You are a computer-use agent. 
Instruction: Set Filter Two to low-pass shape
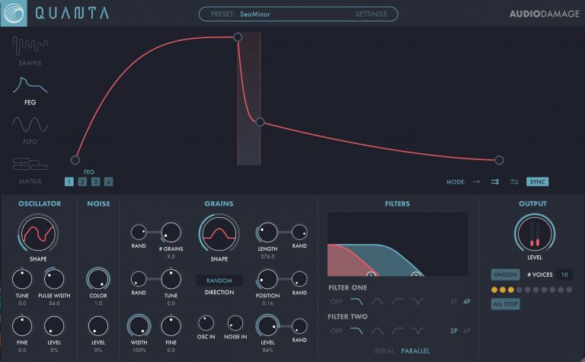click(x=356, y=331)
